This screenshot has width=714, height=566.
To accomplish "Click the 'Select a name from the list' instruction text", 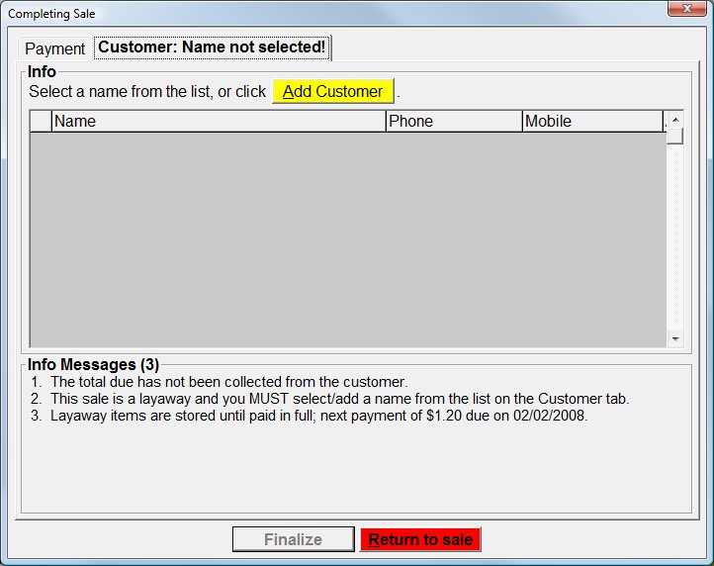I will tap(147, 92).
